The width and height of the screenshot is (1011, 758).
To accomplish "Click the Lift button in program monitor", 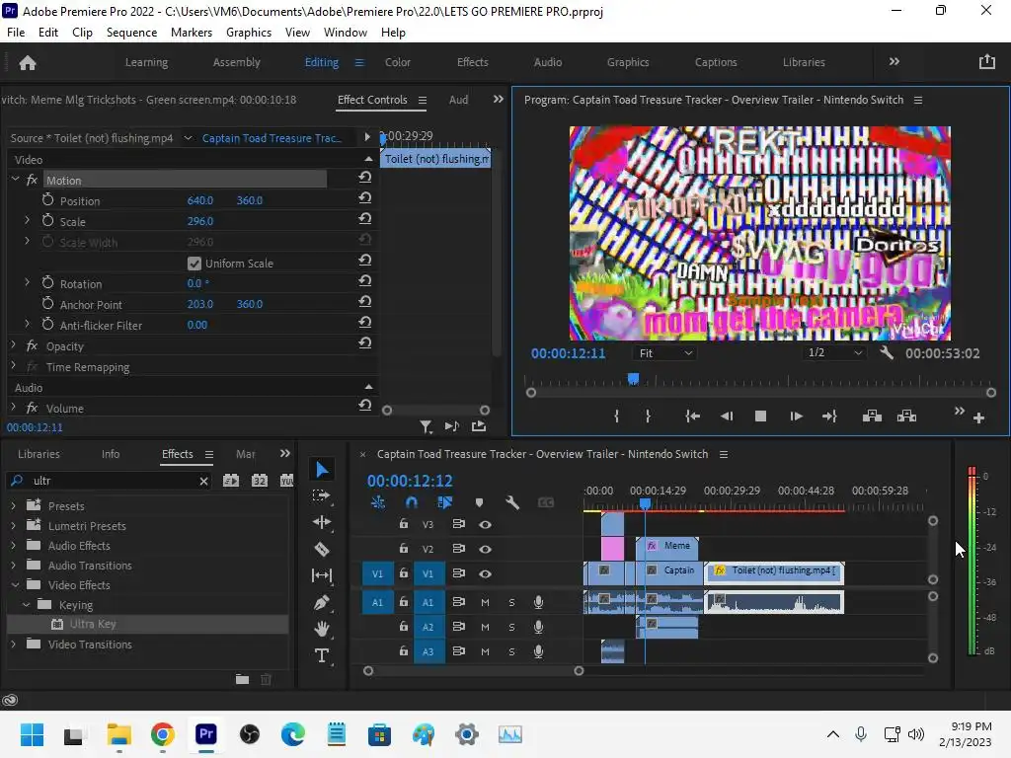I will pyautogui.click(x=872, y=416).
